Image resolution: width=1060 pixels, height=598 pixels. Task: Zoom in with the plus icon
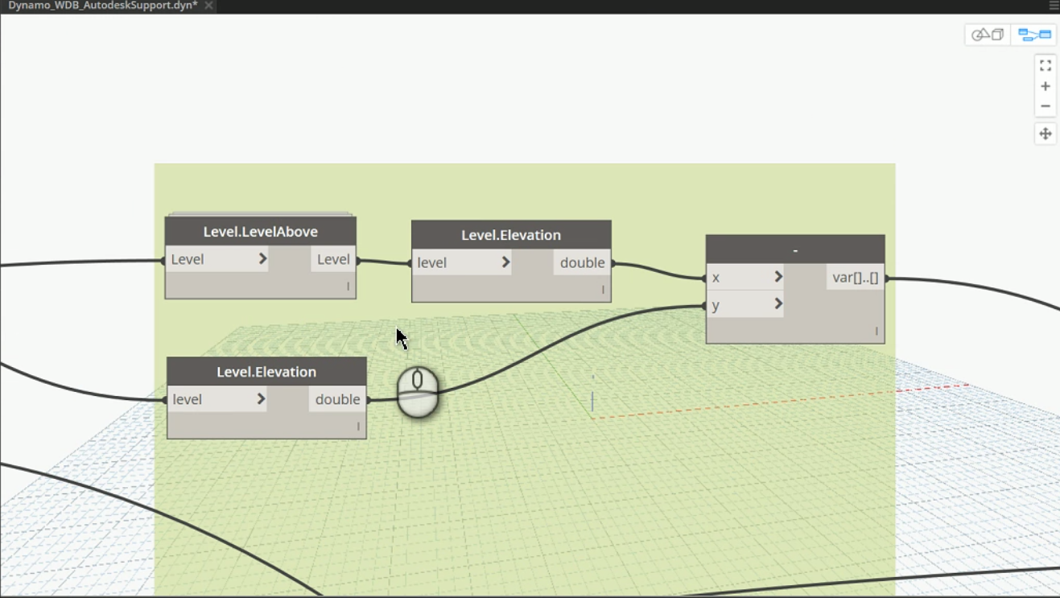1046,86
